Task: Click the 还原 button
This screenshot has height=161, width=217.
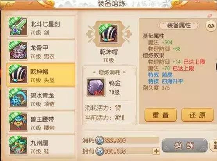Action: [197, 115]
